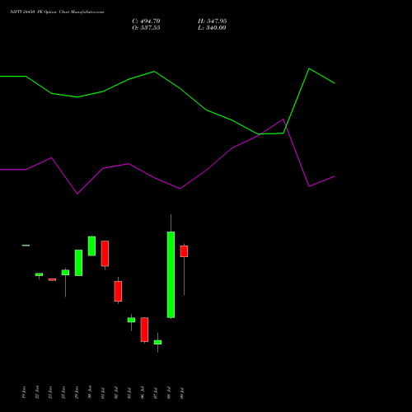The height and width of the screenshot is (412, 412).
Task: Click the 30 Jun date label
Action: (x=90, y=392)
